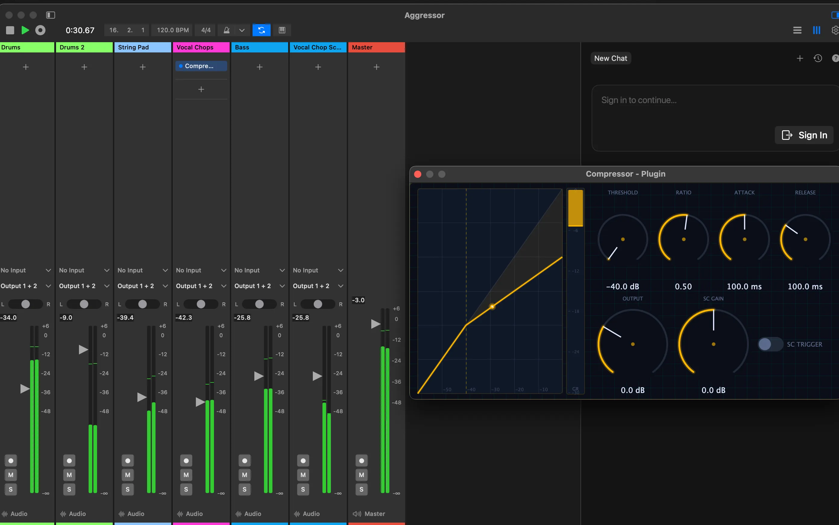This screenshot has height=525, width=839.
Task: Open the Output 1 + 2 dropdown on the String Pad track
Action: pyautogui.click(x=142, y=286)
